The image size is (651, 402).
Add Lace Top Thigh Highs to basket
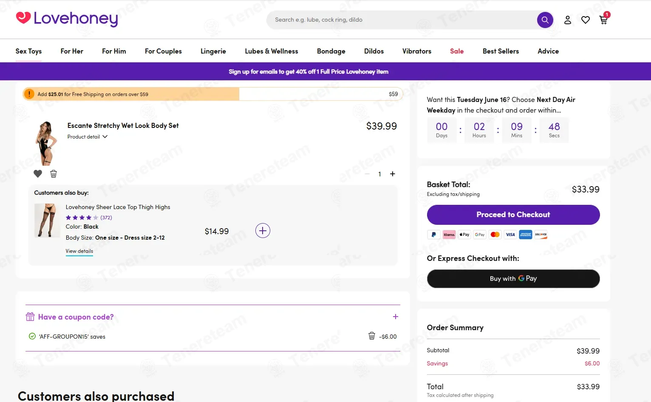tap(263, 231)
